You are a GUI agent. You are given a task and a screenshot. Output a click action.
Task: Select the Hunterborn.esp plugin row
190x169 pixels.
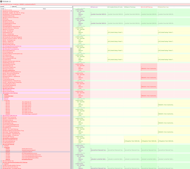35,90
